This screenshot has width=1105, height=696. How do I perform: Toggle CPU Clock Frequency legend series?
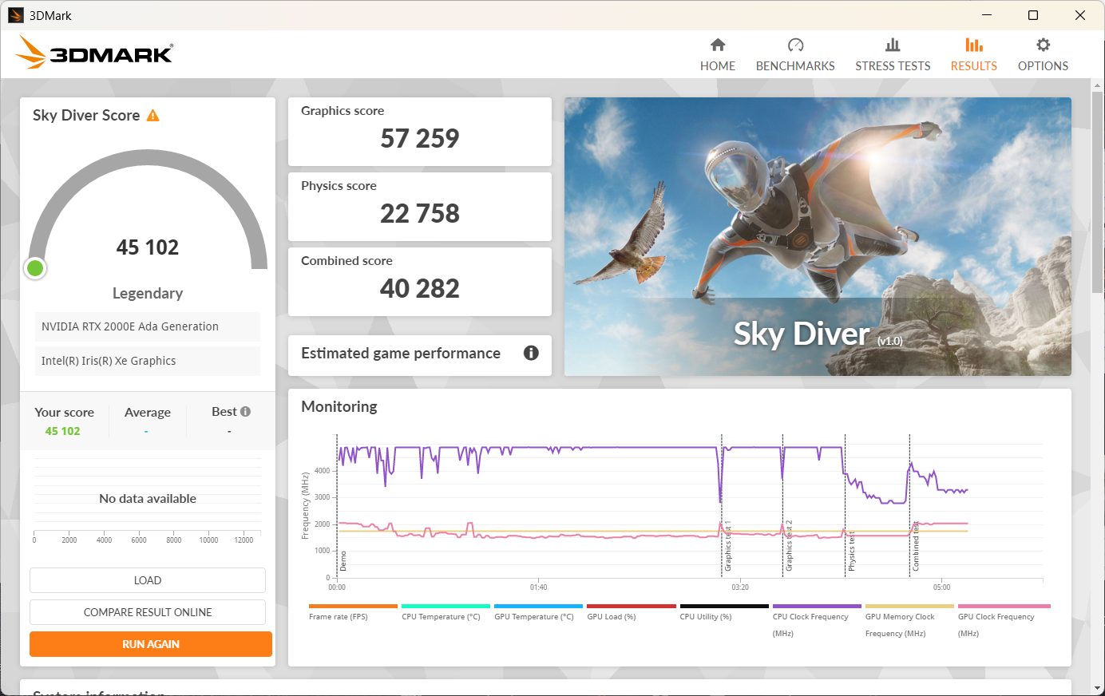pos(810,616)
